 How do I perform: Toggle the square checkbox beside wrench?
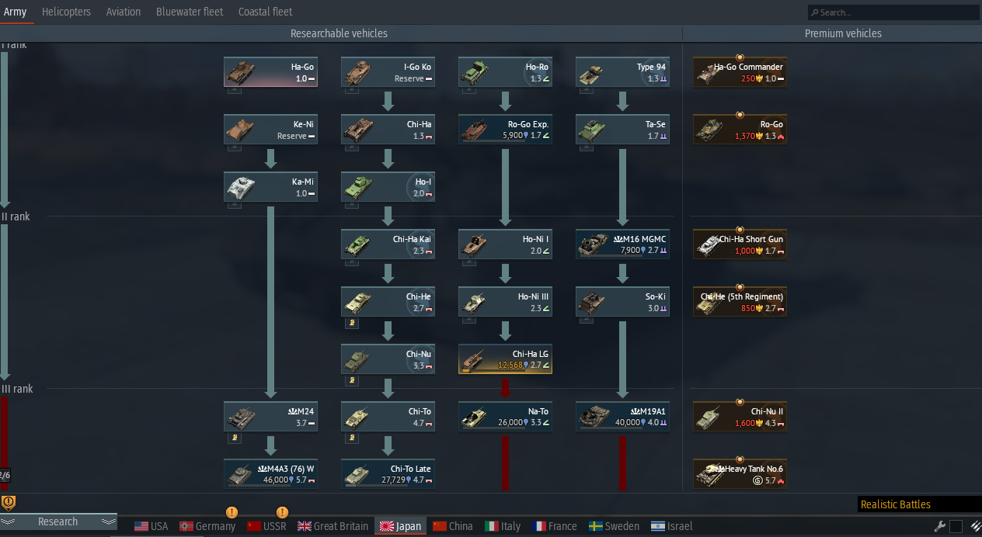click(x=956, y=526)
